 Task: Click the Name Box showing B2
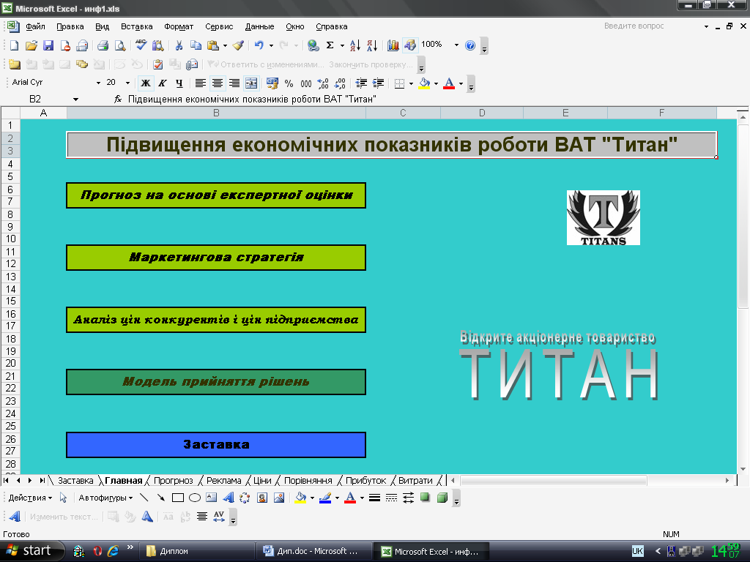pos(37,99)
